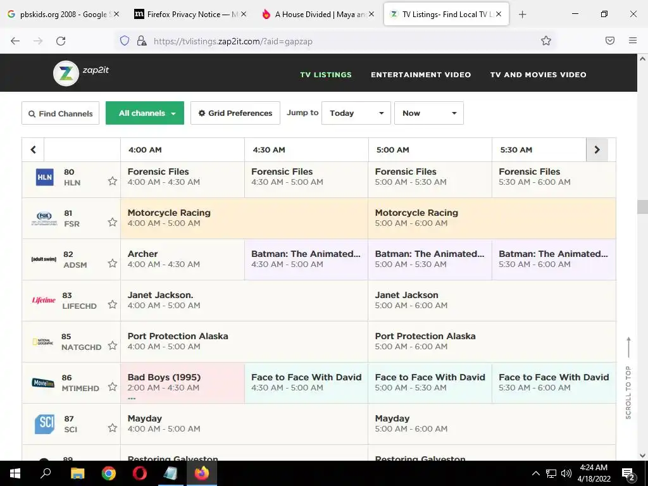The height and width of the screenshot is (486, 648).
Task: Open the TV Listings nav item
Action: click(x=326, y=75)
